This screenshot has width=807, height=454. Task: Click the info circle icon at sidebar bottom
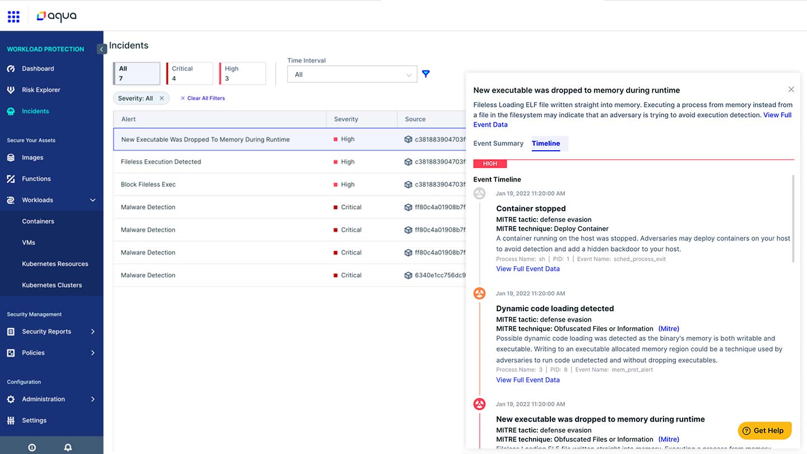32,448
